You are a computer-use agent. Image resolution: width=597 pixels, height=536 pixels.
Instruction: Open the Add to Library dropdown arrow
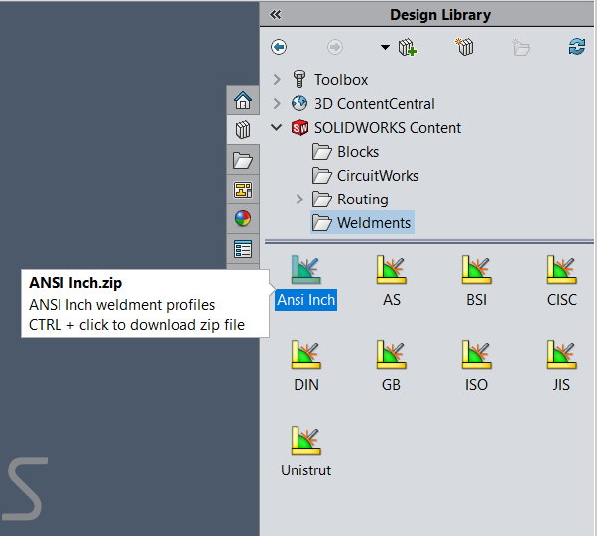385,48
